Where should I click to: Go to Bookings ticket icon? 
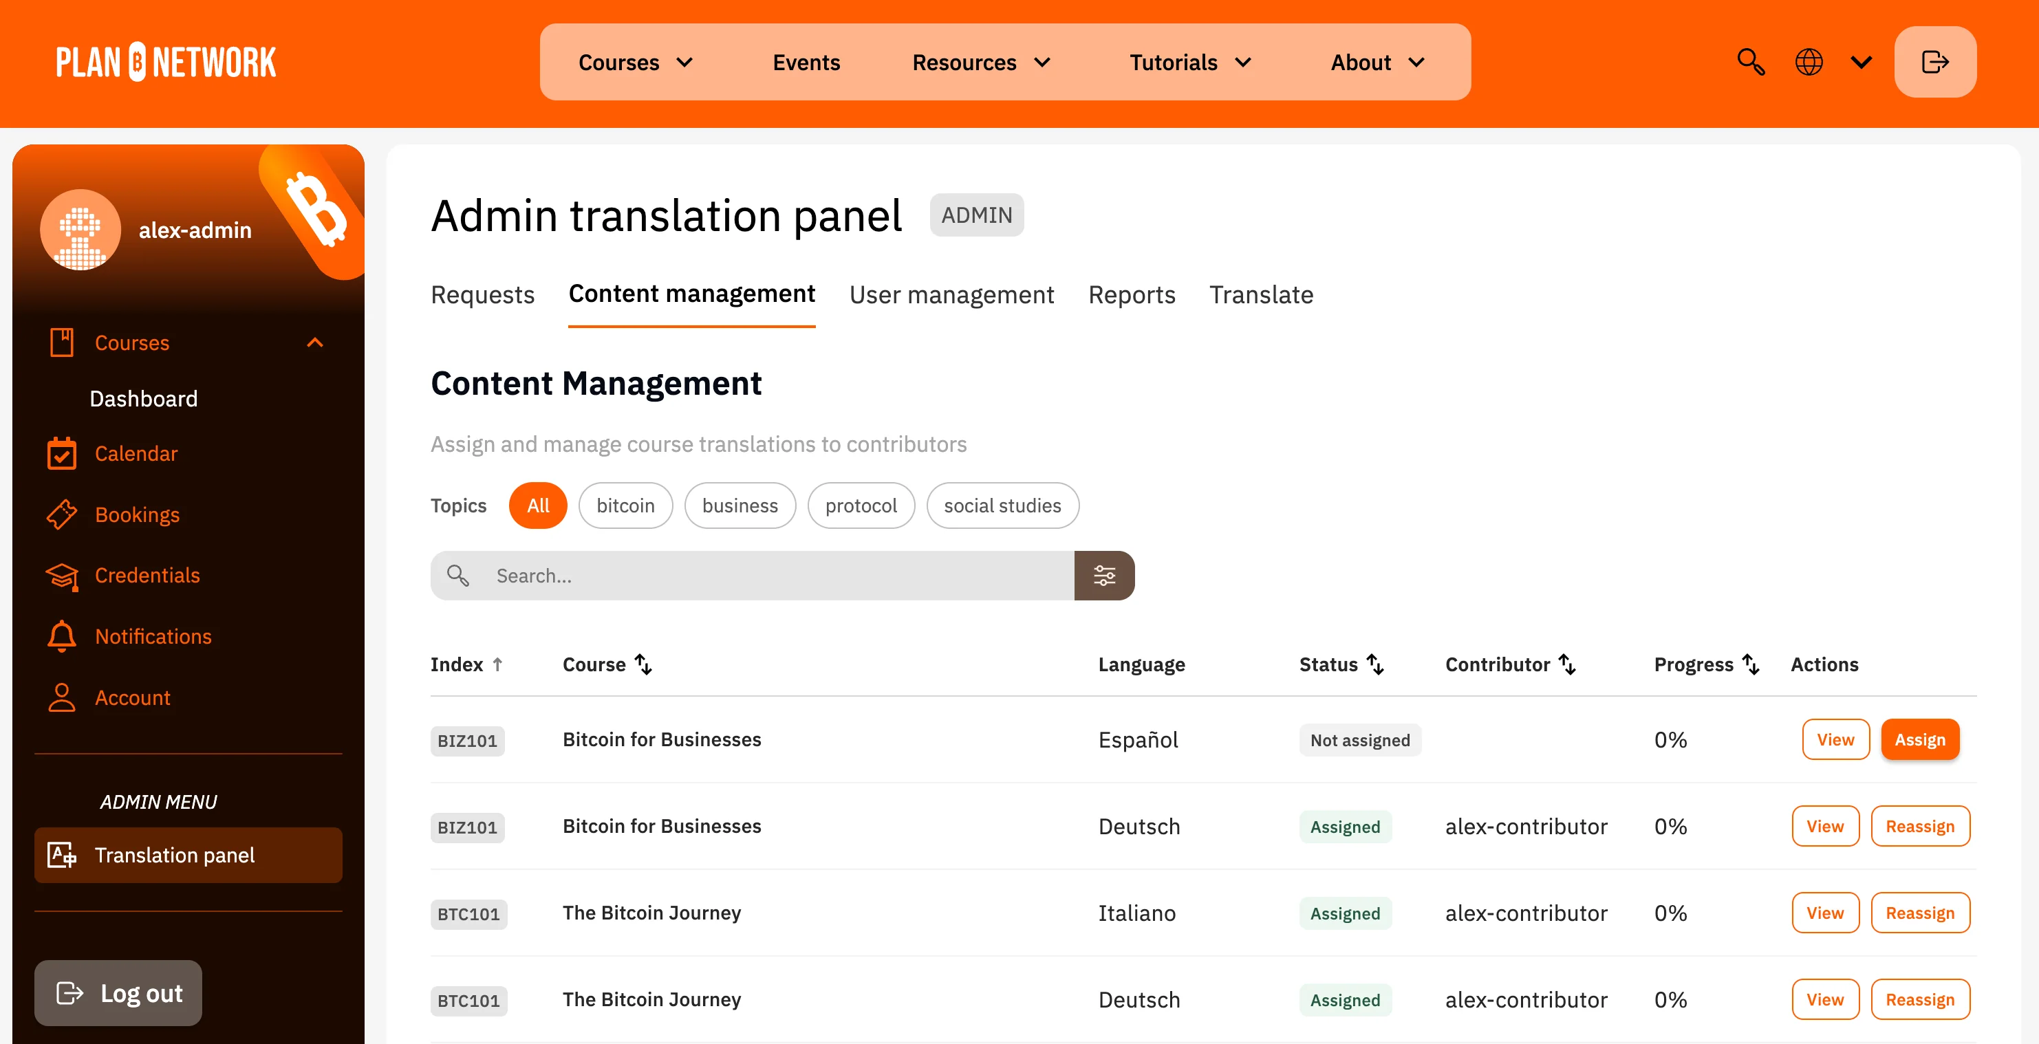[62, 514]
